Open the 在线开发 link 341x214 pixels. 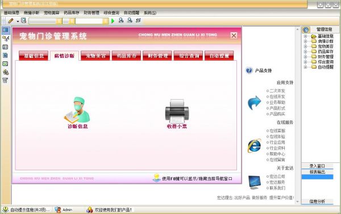pyautogui.click(x=277, y=96)
